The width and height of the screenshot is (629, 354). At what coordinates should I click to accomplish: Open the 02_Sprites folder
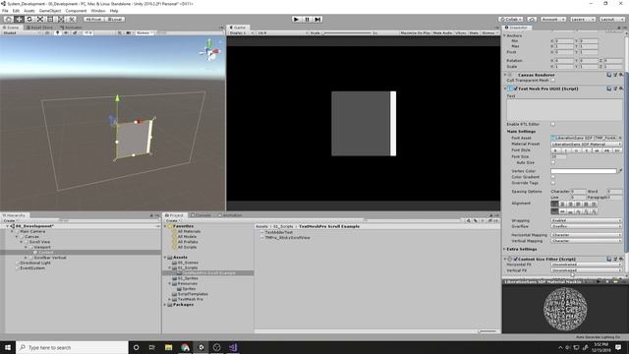tap(188, 278)
